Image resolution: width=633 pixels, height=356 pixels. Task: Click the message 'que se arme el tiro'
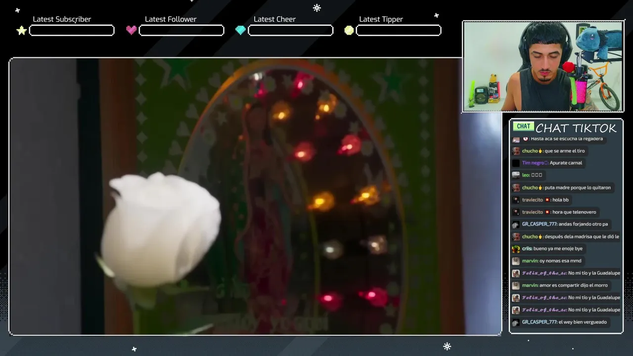pyautogui.click(x=564, y=151)
